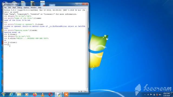Launch Firefox from the taskbar
The height and width of the screenshot is (97, 173).
point(35,95)
